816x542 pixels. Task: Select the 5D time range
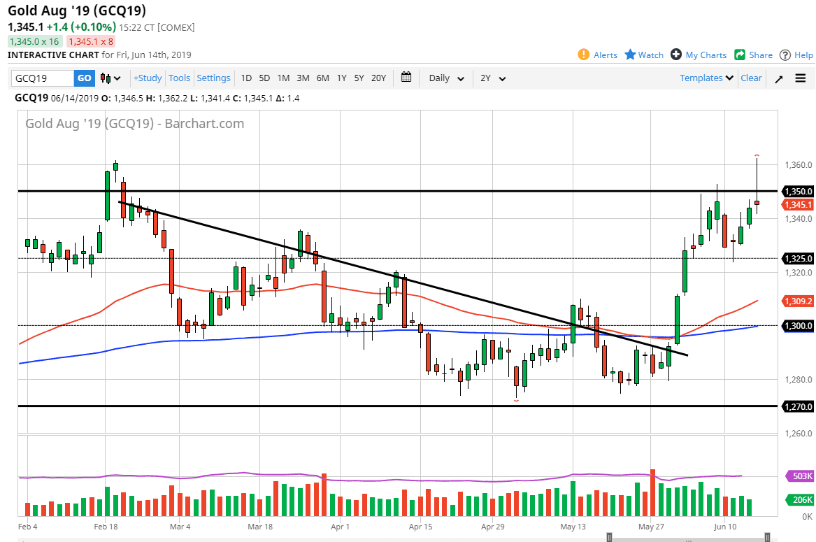coord(264,78)
